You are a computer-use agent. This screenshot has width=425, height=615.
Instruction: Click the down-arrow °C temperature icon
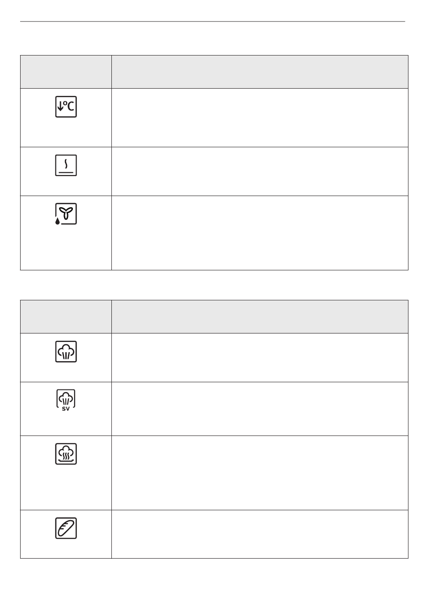click(x=66, y=107)
